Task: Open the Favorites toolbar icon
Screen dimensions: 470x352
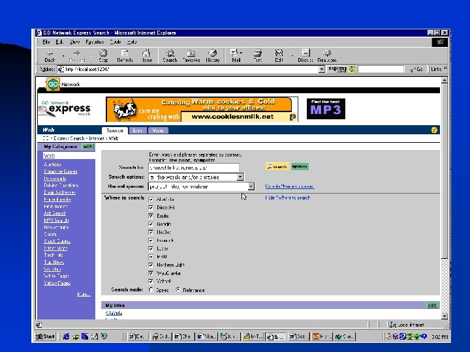Action: coord(191,56)
